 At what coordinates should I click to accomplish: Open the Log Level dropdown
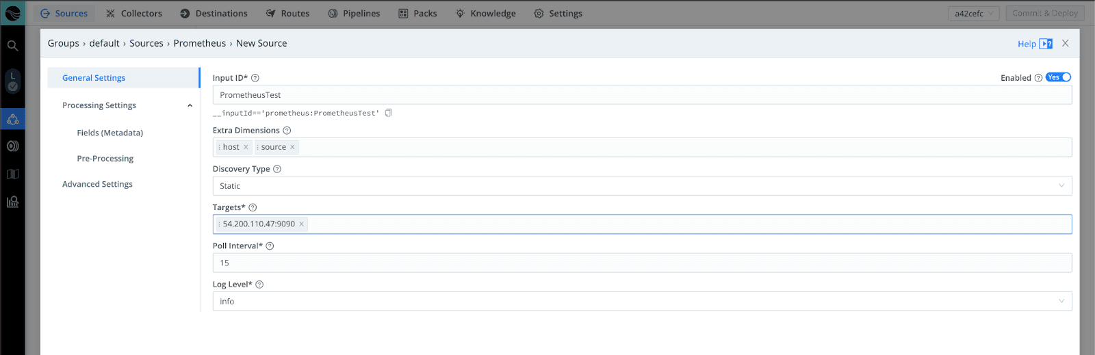[x=641, y=302]
